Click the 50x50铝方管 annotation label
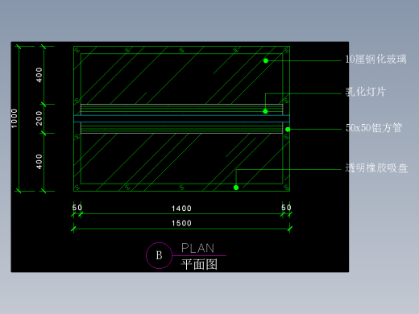 point(374,128)
